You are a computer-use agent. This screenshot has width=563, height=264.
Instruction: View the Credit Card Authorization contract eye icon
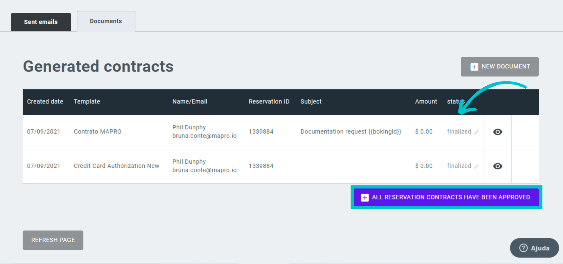coord(498,166)
